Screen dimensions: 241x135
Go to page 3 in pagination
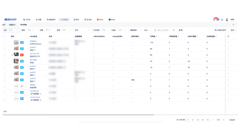pyautogui.click(x=198, y=120)
